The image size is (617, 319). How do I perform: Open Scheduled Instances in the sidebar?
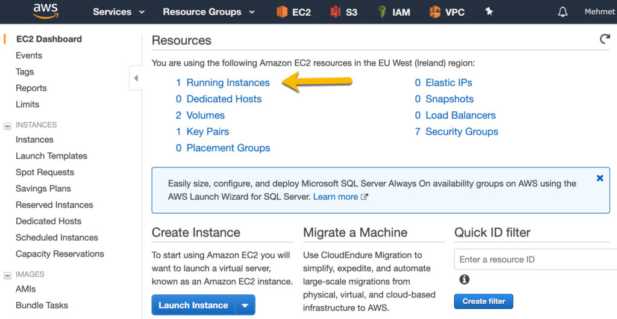[57, 237]
